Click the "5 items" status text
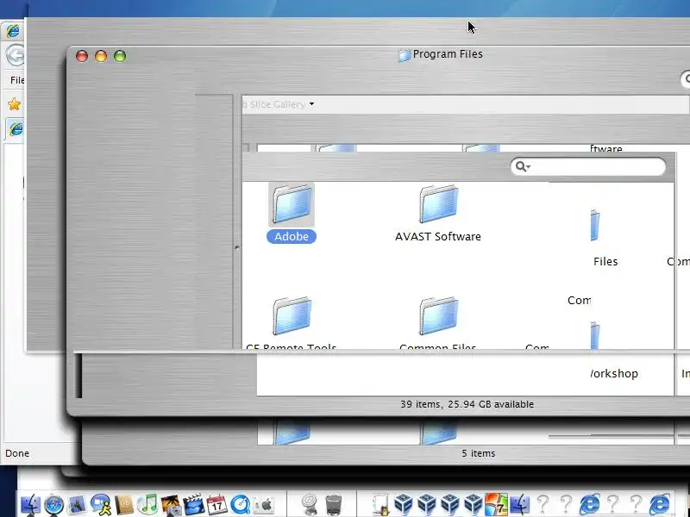Viewport: 690px width, 517px height. tap(479, 453)
